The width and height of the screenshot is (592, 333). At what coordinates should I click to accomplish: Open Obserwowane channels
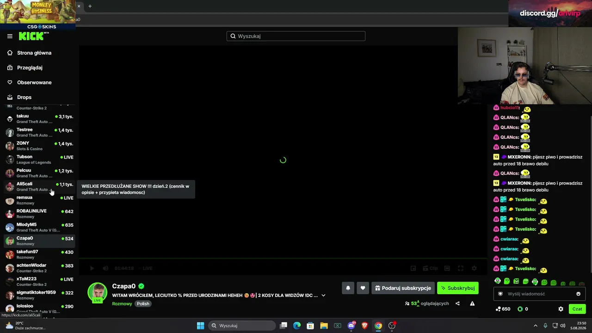34,82
